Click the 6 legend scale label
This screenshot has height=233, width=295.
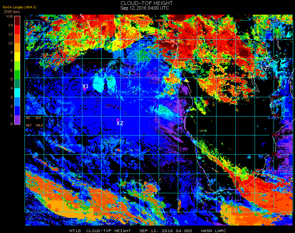11,71
